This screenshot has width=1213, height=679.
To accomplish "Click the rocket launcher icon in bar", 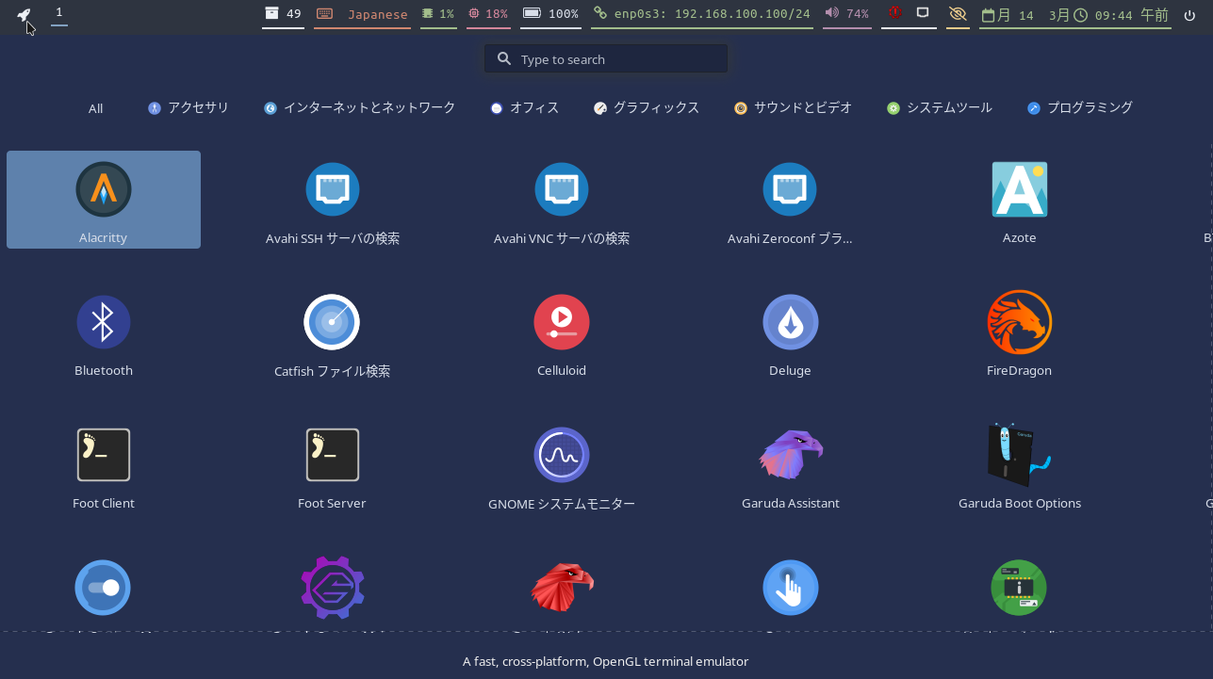I will coord(24,14).
